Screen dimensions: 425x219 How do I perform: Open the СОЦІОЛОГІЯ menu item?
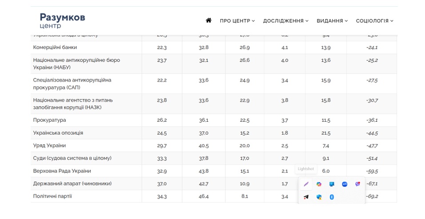coord(374,21)
